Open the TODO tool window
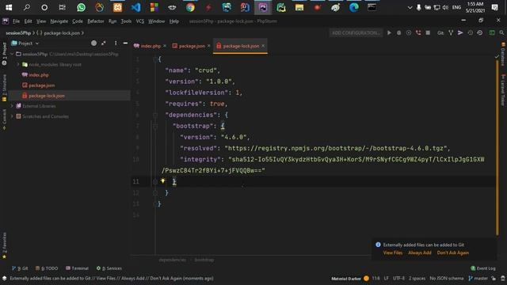Image resolution: width=507 pixels, height=285 pixels. point(47,268)
